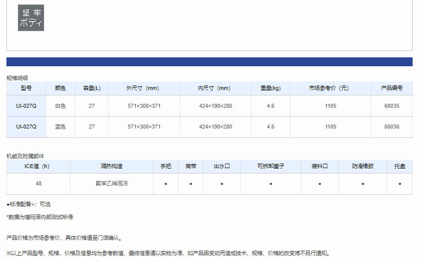Click 571×308×371 in the 蓝色 row
430x262 pixels.
coord(144,127)
